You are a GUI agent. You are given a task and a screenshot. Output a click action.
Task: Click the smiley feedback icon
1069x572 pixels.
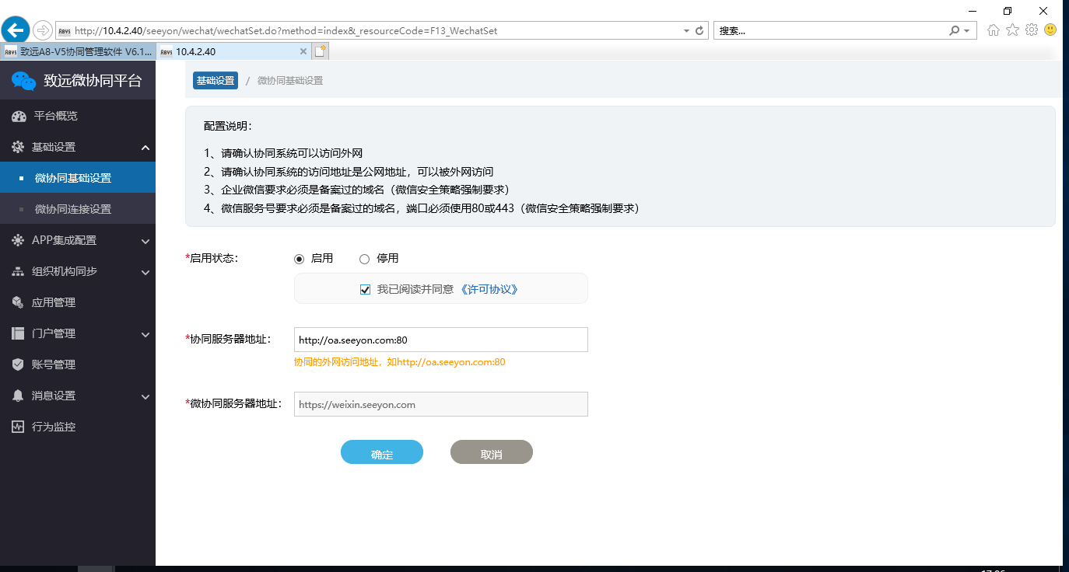tap(1050, 30)
